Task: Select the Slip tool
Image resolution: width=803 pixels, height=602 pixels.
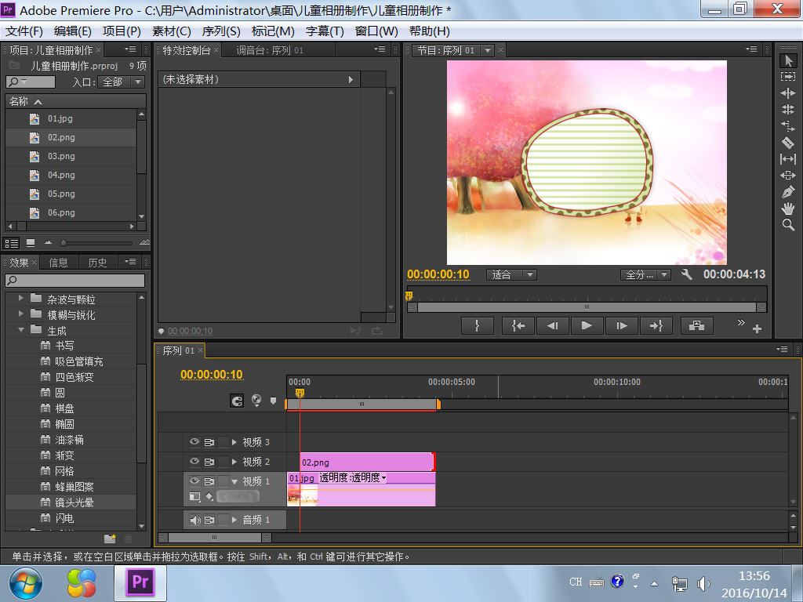Action: [787, 159]
